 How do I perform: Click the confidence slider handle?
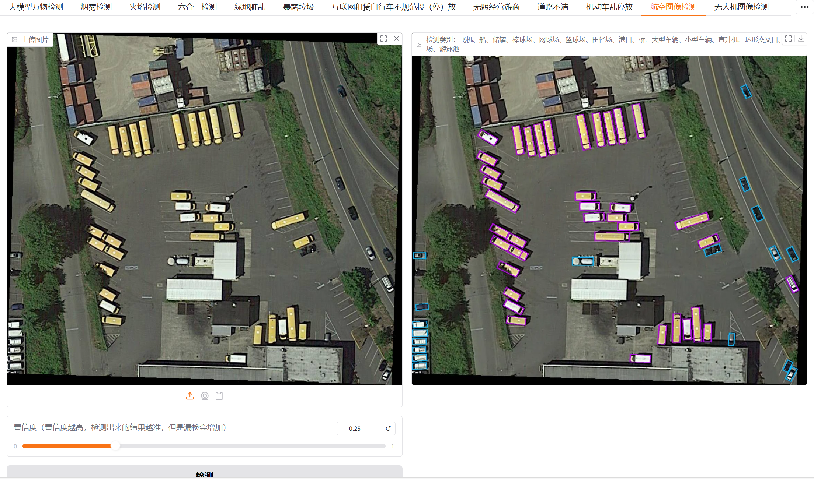(x=115, y=446)
